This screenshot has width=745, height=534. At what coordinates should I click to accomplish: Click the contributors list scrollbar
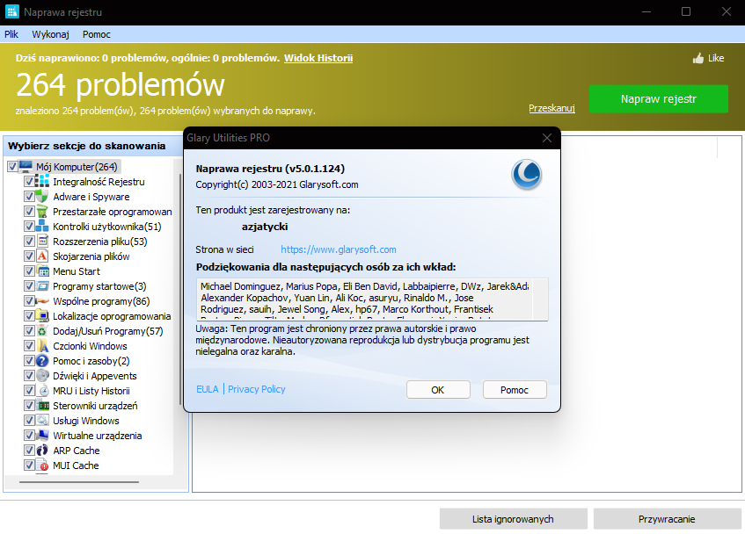coord(540,299)
